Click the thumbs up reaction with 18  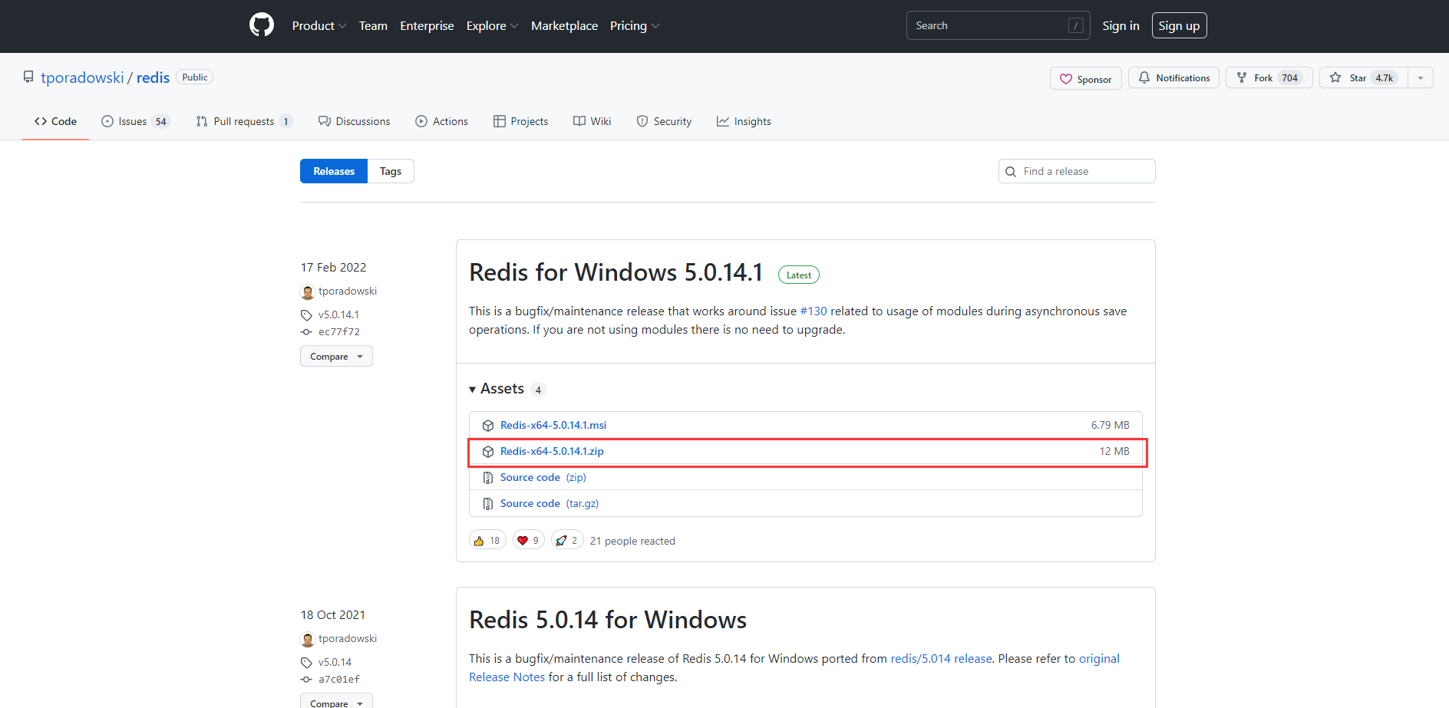[487, 540]
